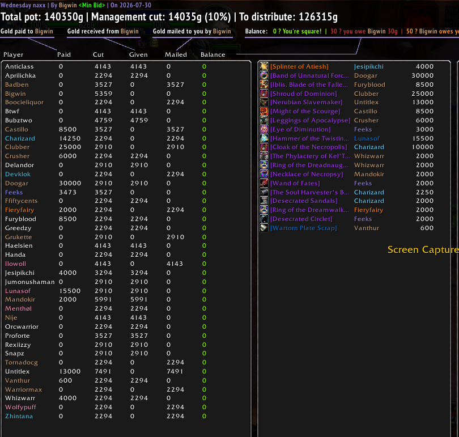The width and height of the screenshot is (459, 437).
Task: Open the [Nerubian Slavemaker] item link
Action: coord(306,102)
